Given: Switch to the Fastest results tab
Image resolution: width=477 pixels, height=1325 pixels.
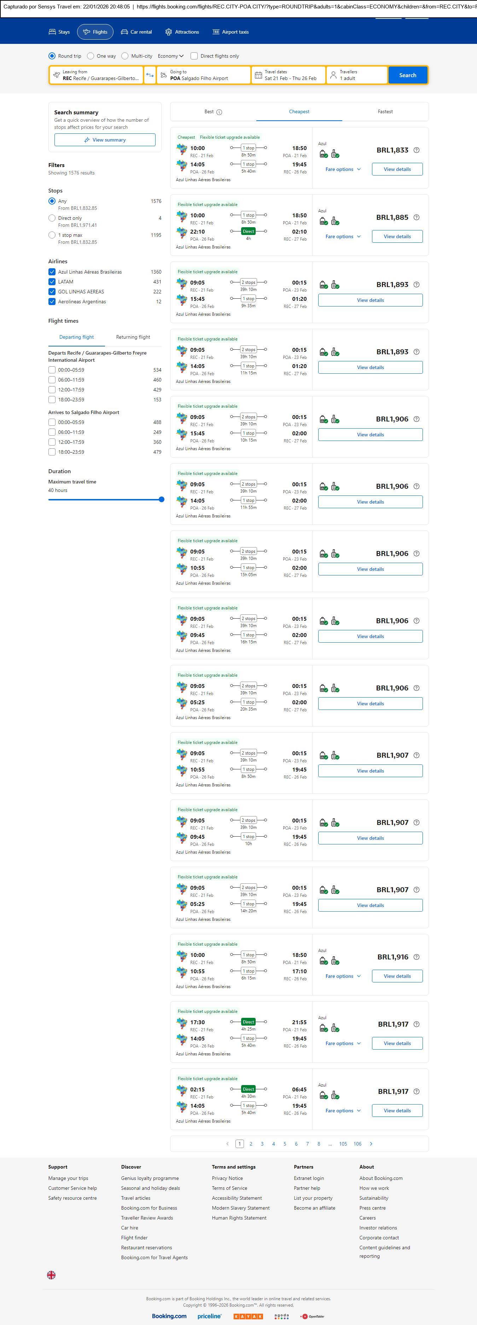Looking at the screenshot, I should coord(385,111).
